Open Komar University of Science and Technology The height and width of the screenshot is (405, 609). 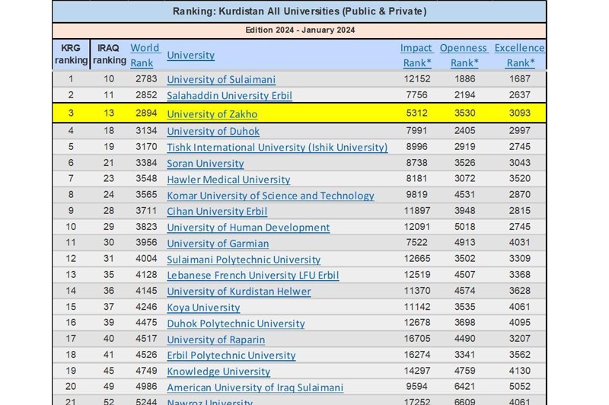[x=270, y=196]
